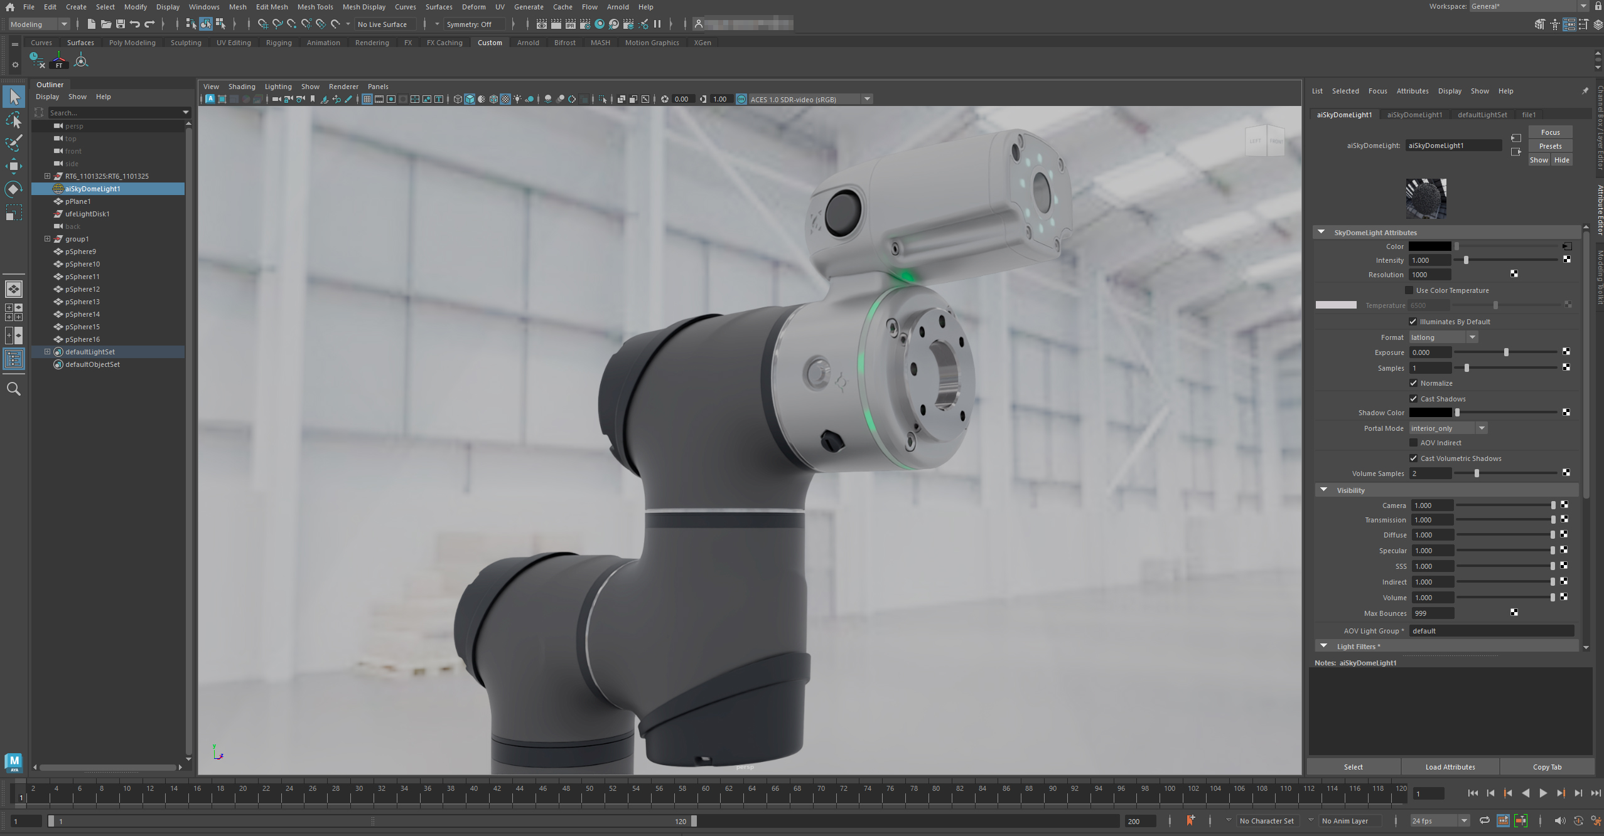Expand group1 node in Outliner
Viewport: 1604px width, 836px height.
pos(47,239)
